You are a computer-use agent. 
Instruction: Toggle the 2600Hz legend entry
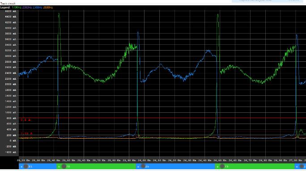pos(48,8)
